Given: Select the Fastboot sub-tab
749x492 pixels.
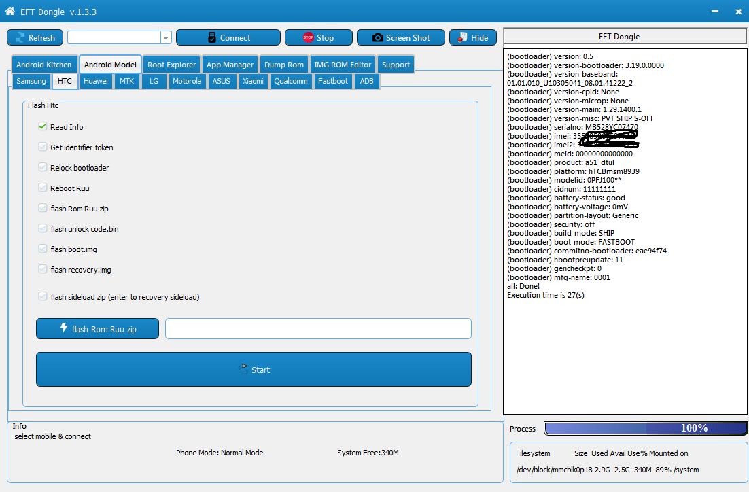Looking at the screenshot, I should pos(333,81).
